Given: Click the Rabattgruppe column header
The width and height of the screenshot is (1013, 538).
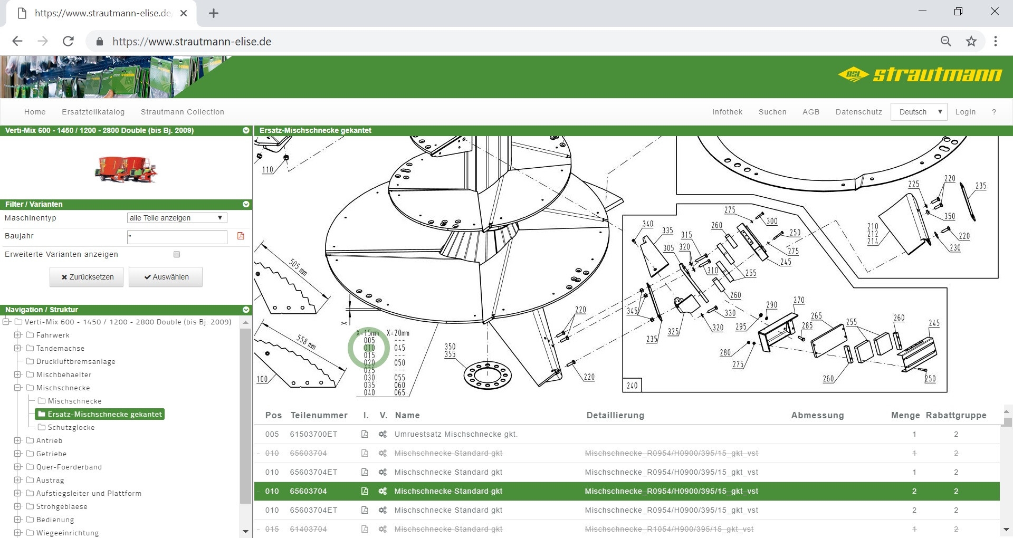Looking at the screenshot, I should pos(956,415).
